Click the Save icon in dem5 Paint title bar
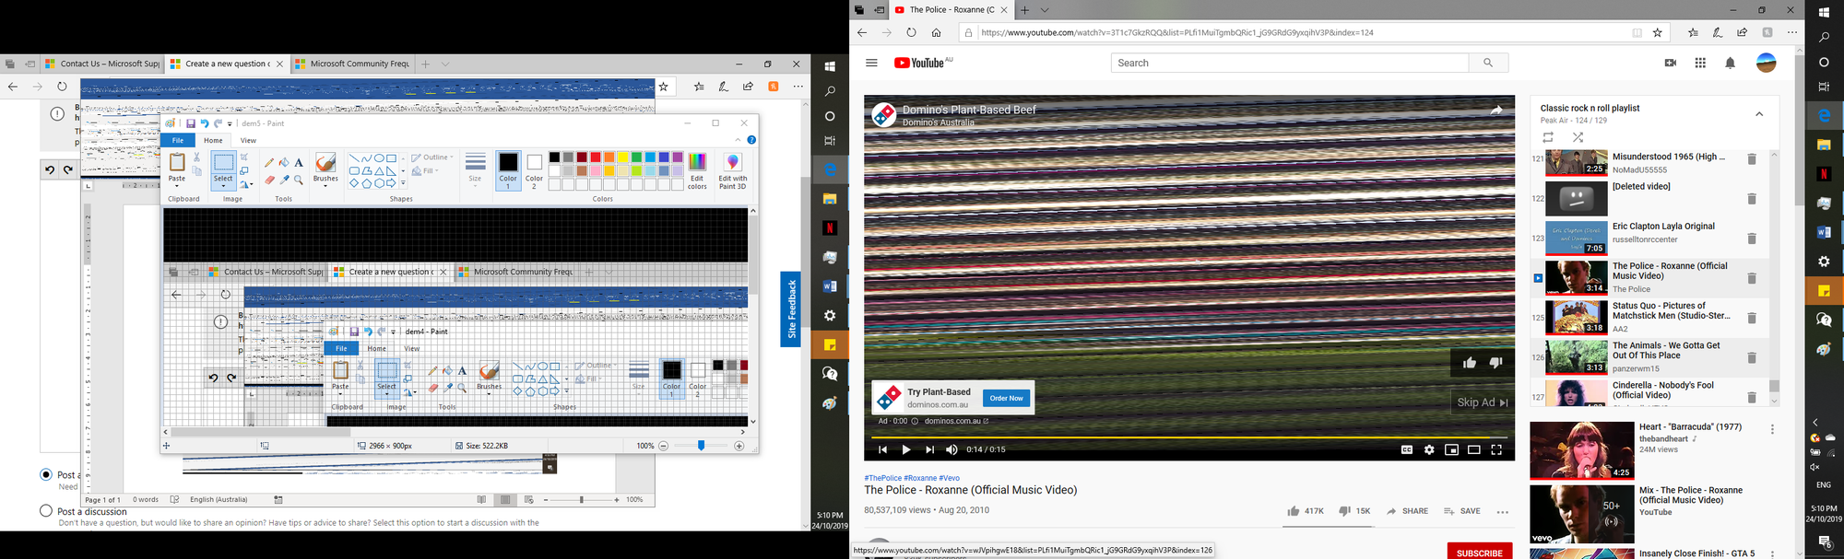The height and width of the screenshot is (559, 1844). coord(191,123)
